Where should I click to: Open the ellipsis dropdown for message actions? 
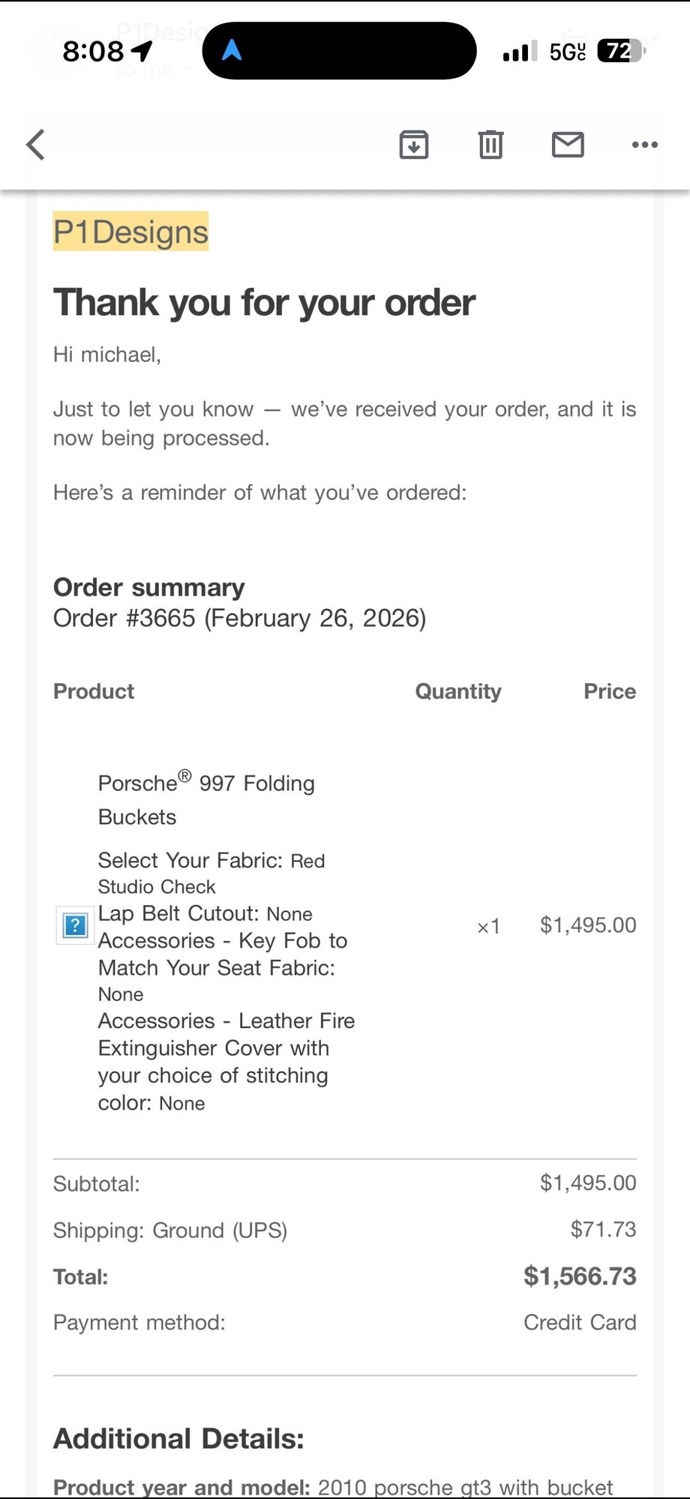(644, 145)
